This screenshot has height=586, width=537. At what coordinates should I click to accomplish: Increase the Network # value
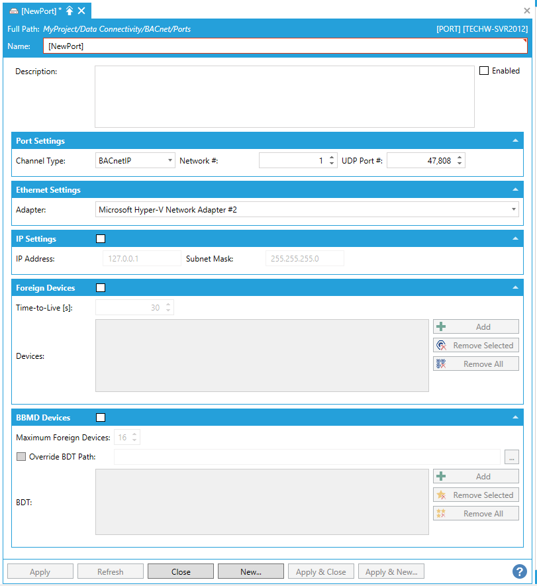332,157
